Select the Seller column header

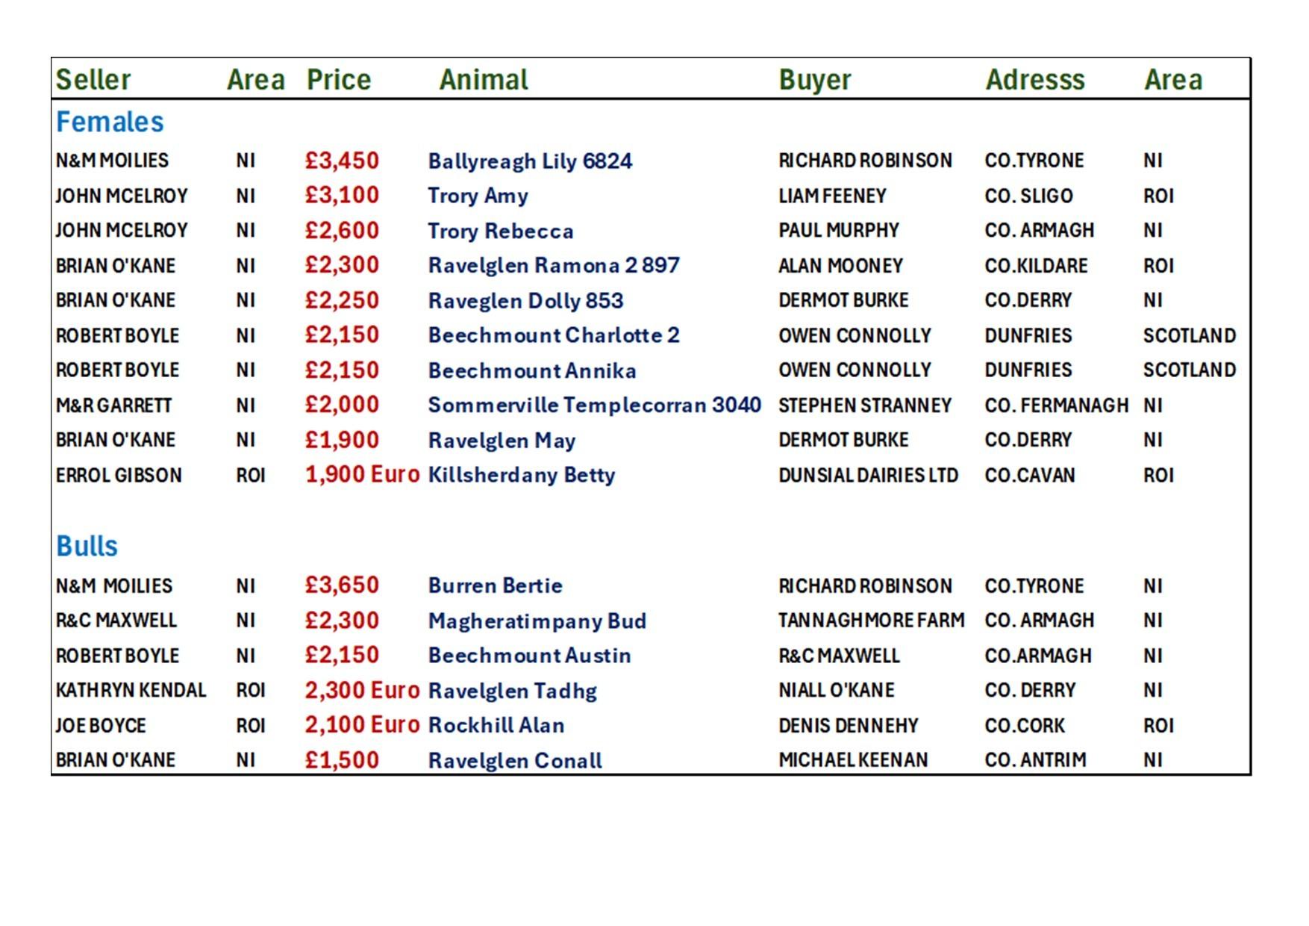click(93, 80)
